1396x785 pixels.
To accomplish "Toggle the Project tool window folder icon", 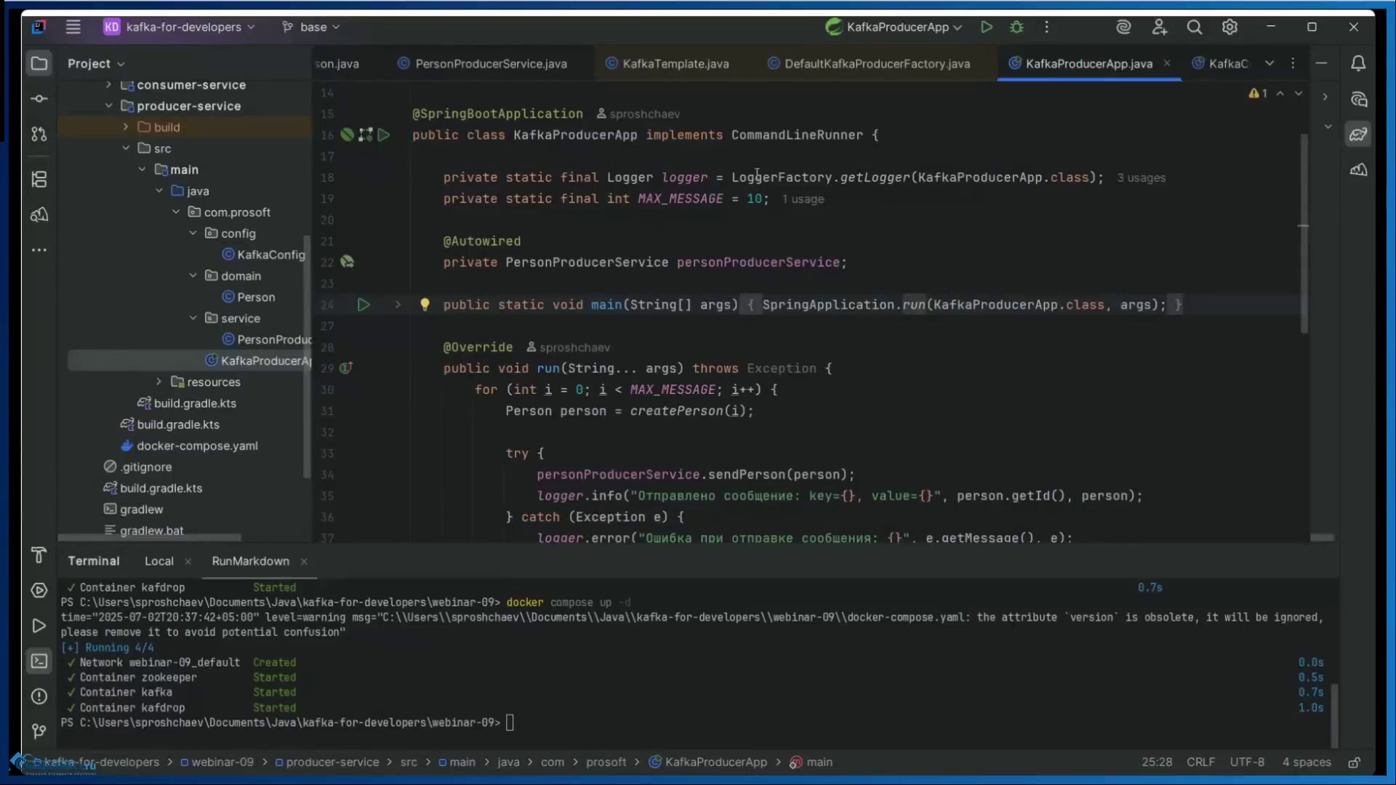I will (x=39, y=63).
